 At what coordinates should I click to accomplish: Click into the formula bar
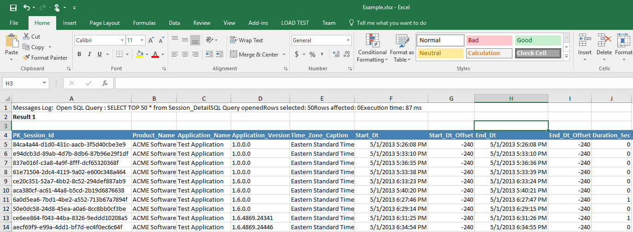tap(373, 83)
